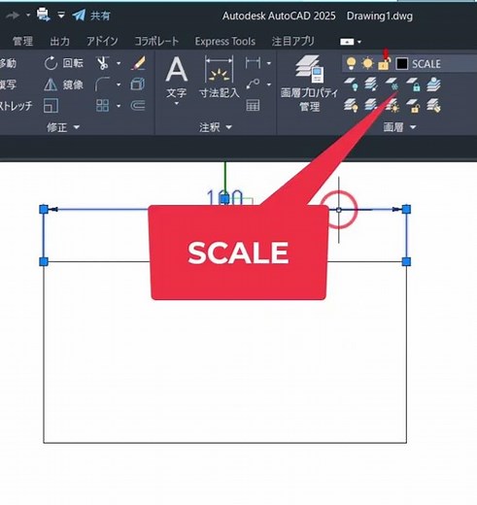Select the 回転 rotate tool
Image resolution: width=477 pixels, height=505 pixels.
coord(63,63)
